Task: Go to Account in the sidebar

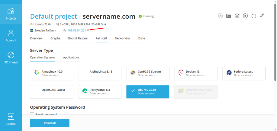Action: pyautogui.click(x=11, y=36)
